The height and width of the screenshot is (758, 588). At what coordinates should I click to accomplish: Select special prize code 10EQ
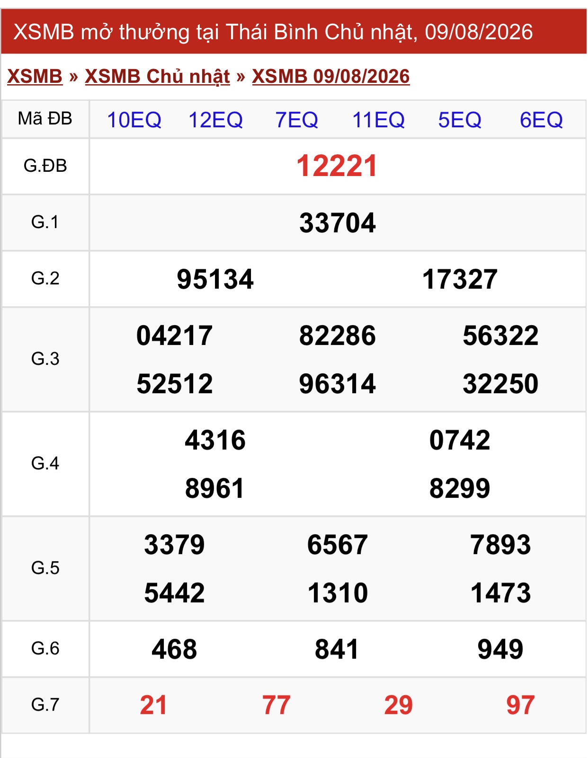tap(134, 120)
